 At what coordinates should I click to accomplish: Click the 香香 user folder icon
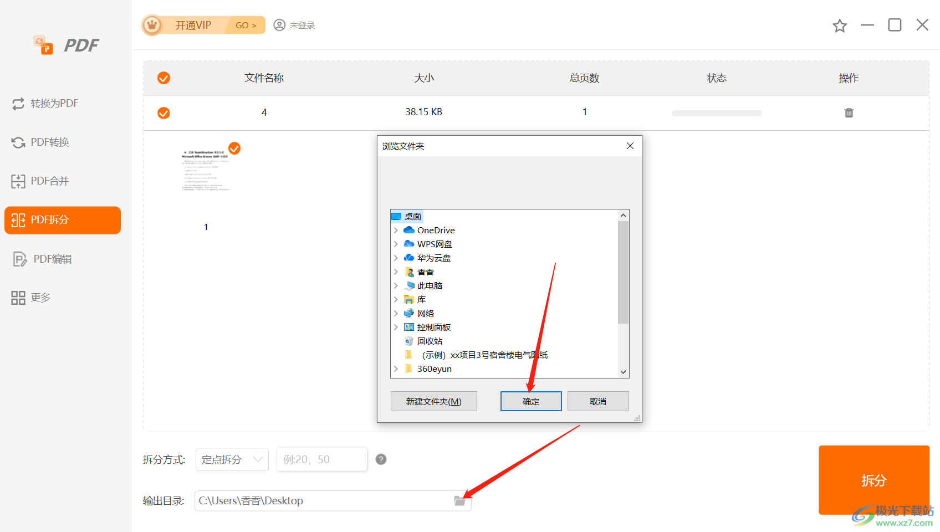pyautogui.click(x=409, y=272)
